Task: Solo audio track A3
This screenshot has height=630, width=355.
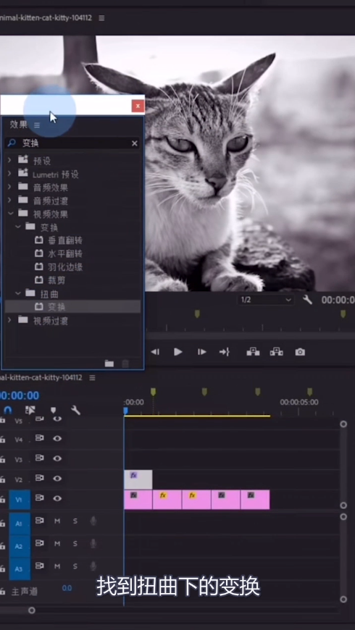Action: [75, 566]
